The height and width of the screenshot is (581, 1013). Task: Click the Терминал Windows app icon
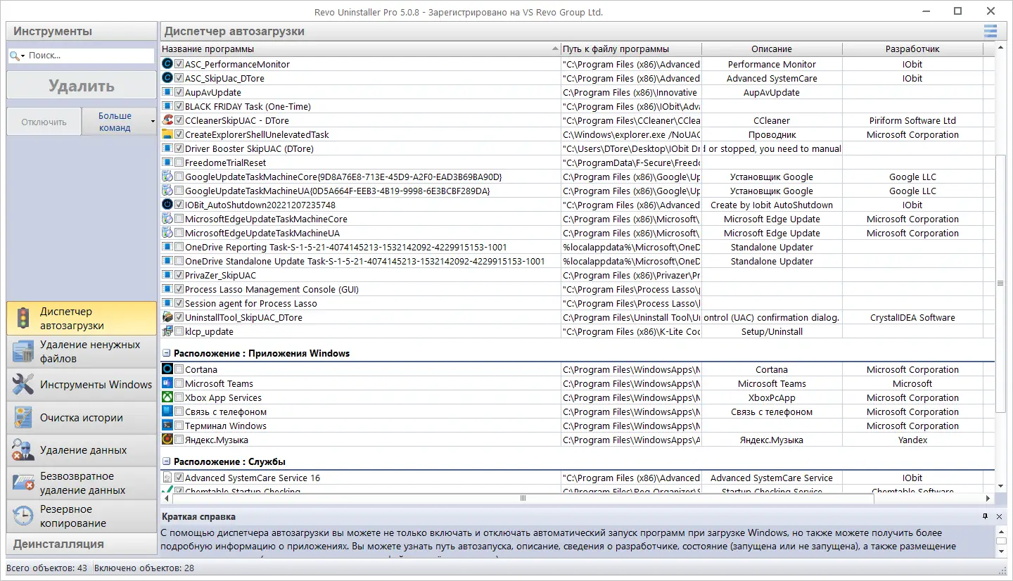tap(167, 426)
